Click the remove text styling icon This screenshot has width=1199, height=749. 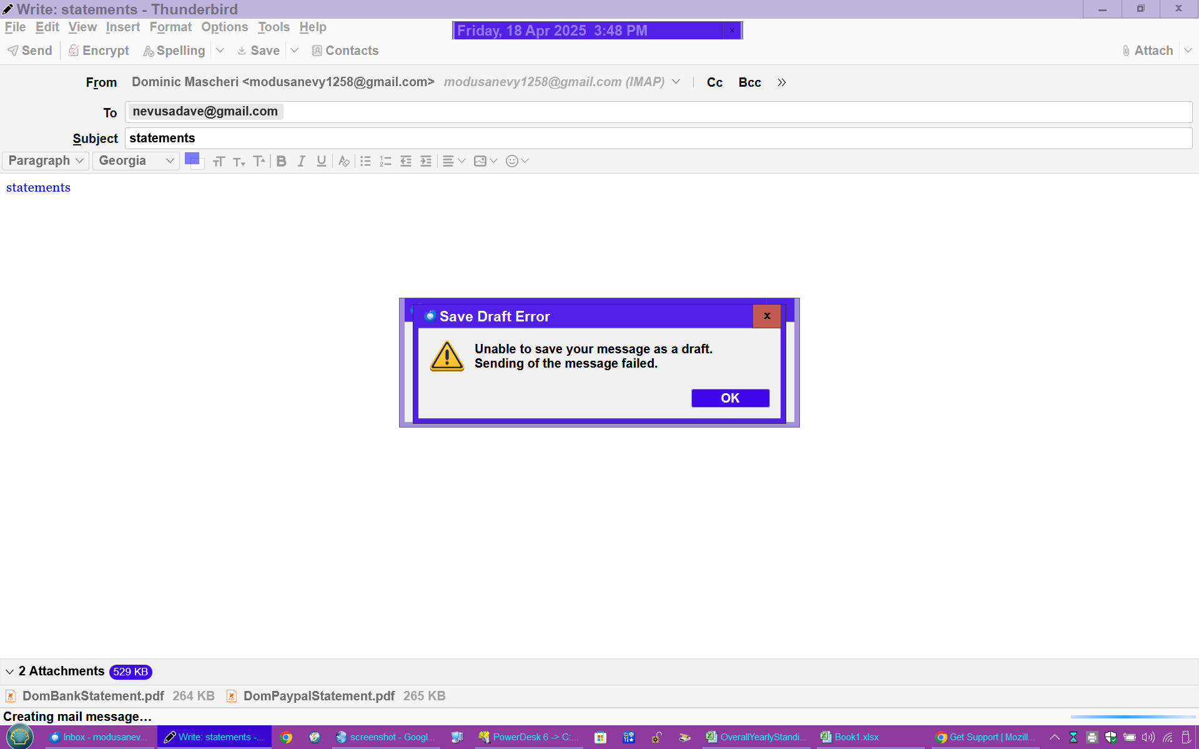click(343, 161)
